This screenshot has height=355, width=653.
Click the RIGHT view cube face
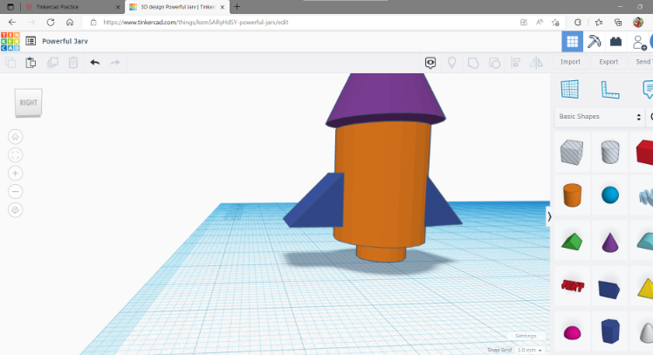point(28,102)
